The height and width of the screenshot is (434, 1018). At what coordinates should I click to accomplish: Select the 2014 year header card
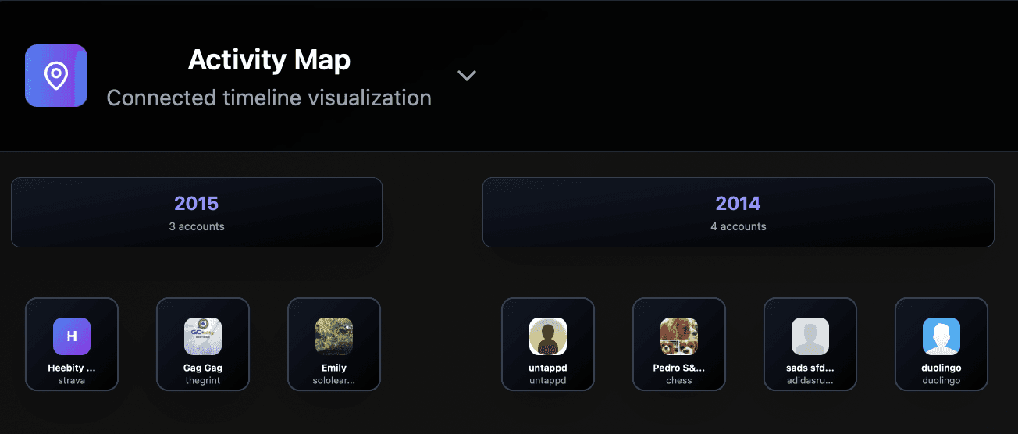point(739,212)
